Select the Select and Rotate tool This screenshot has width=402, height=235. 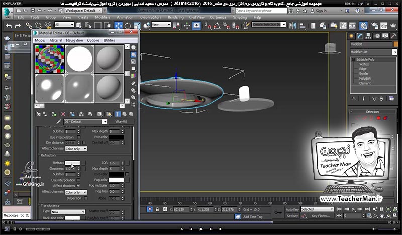click(128, 26)
